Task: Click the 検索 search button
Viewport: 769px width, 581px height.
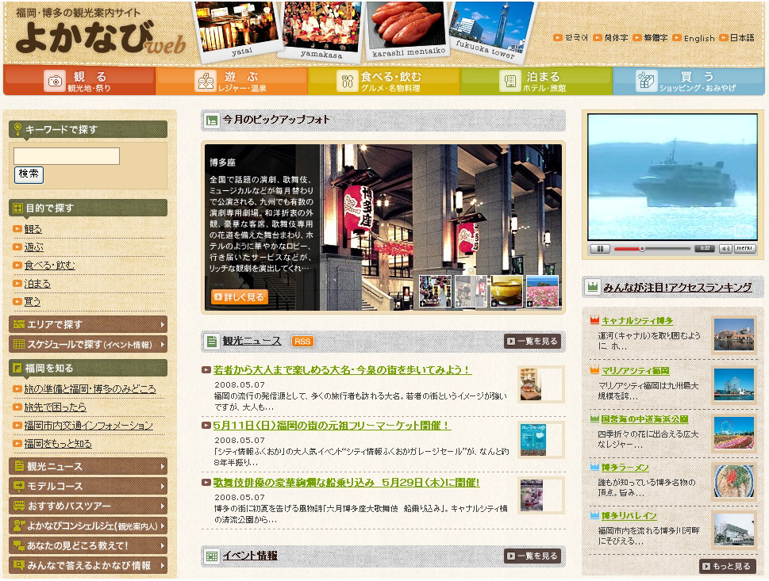Action: tap(29, 174)
